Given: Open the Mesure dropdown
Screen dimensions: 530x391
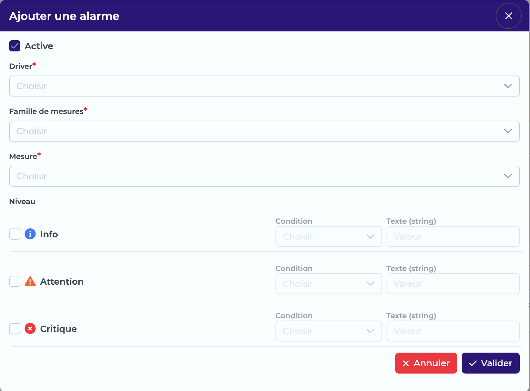Looking at the screenshot, I should coord(264,176).
